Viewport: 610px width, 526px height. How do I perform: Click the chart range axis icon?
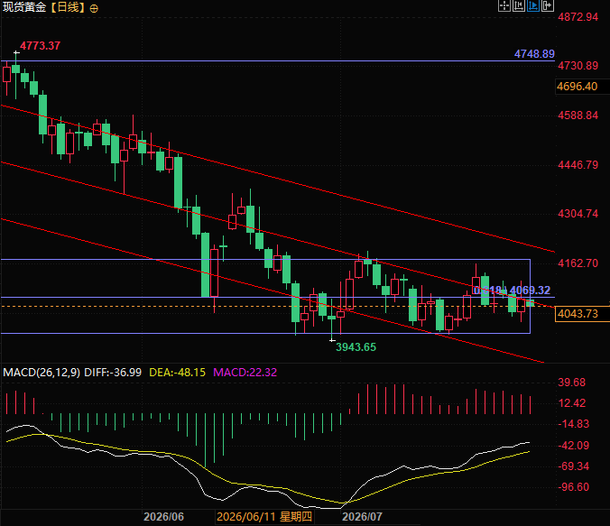(x=519, y=5)
